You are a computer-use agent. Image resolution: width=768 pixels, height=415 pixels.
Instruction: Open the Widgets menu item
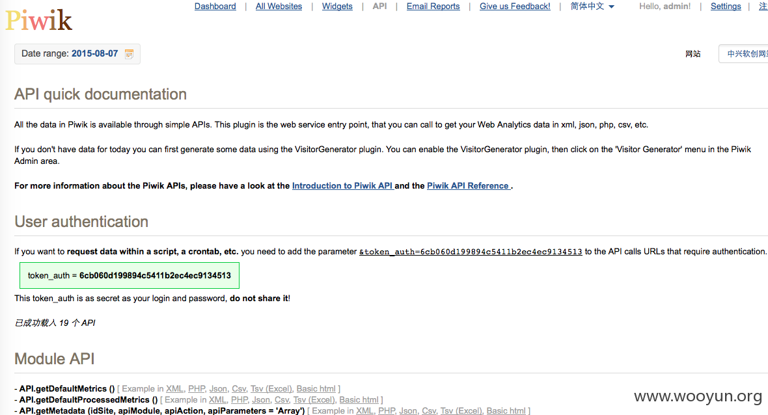click(x=337, y=7)
